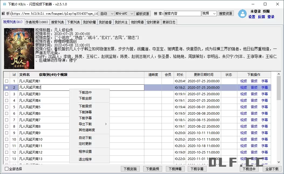Click the blue user avatar icon
Screen dimensions: 284x174
pos(242,14)
